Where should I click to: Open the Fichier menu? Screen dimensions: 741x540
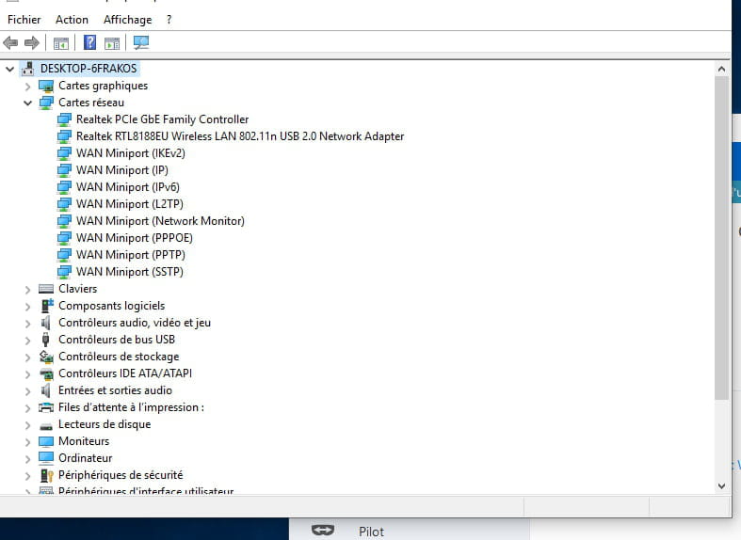pyautogui.click(x=24, y=19)
